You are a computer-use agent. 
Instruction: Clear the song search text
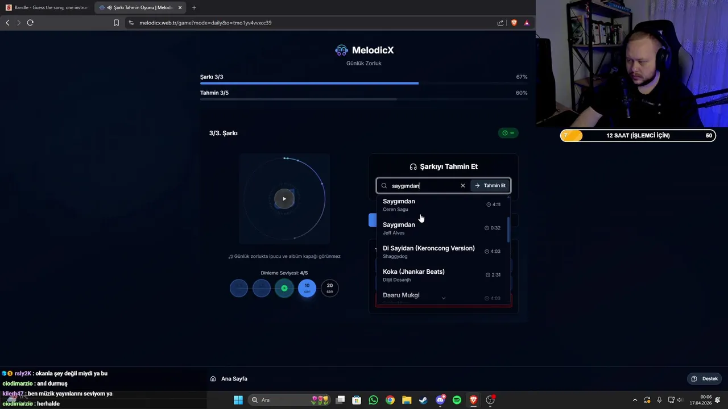point(463,186)
